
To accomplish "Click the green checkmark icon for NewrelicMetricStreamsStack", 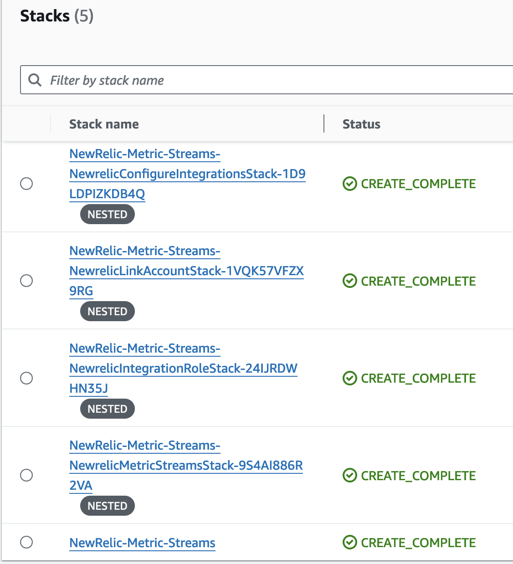I will [349, 475].
